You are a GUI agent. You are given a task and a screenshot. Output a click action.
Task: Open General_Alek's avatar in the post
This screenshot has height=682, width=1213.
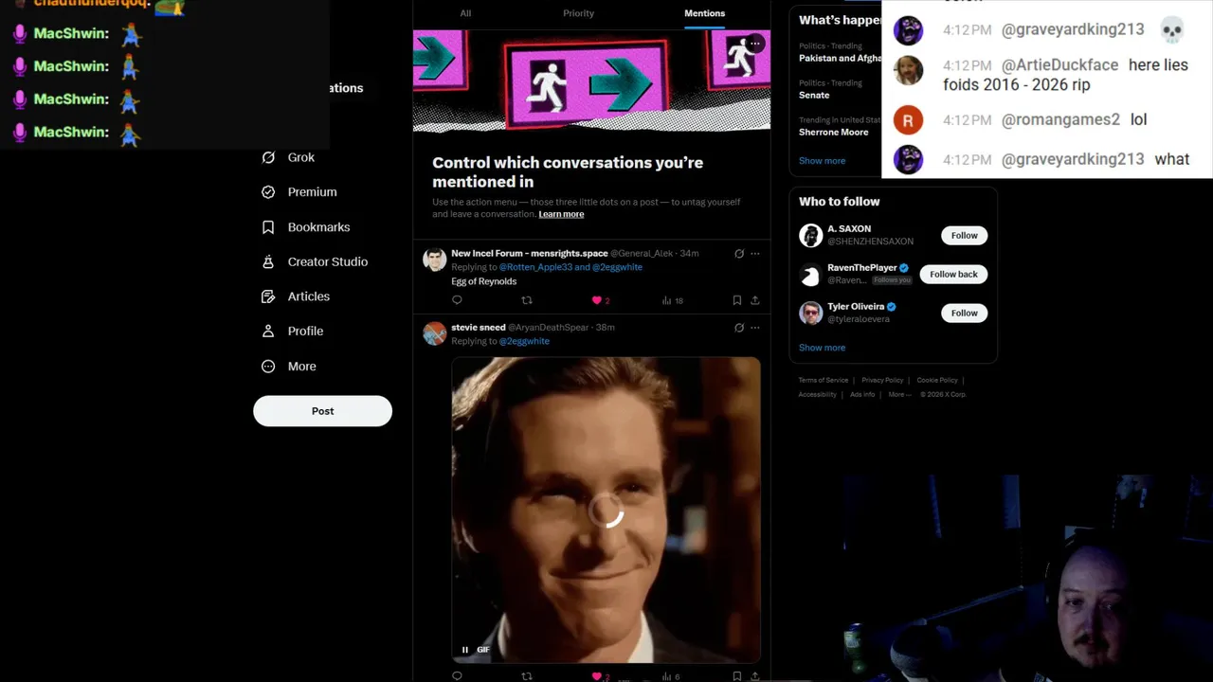[434, 260]
